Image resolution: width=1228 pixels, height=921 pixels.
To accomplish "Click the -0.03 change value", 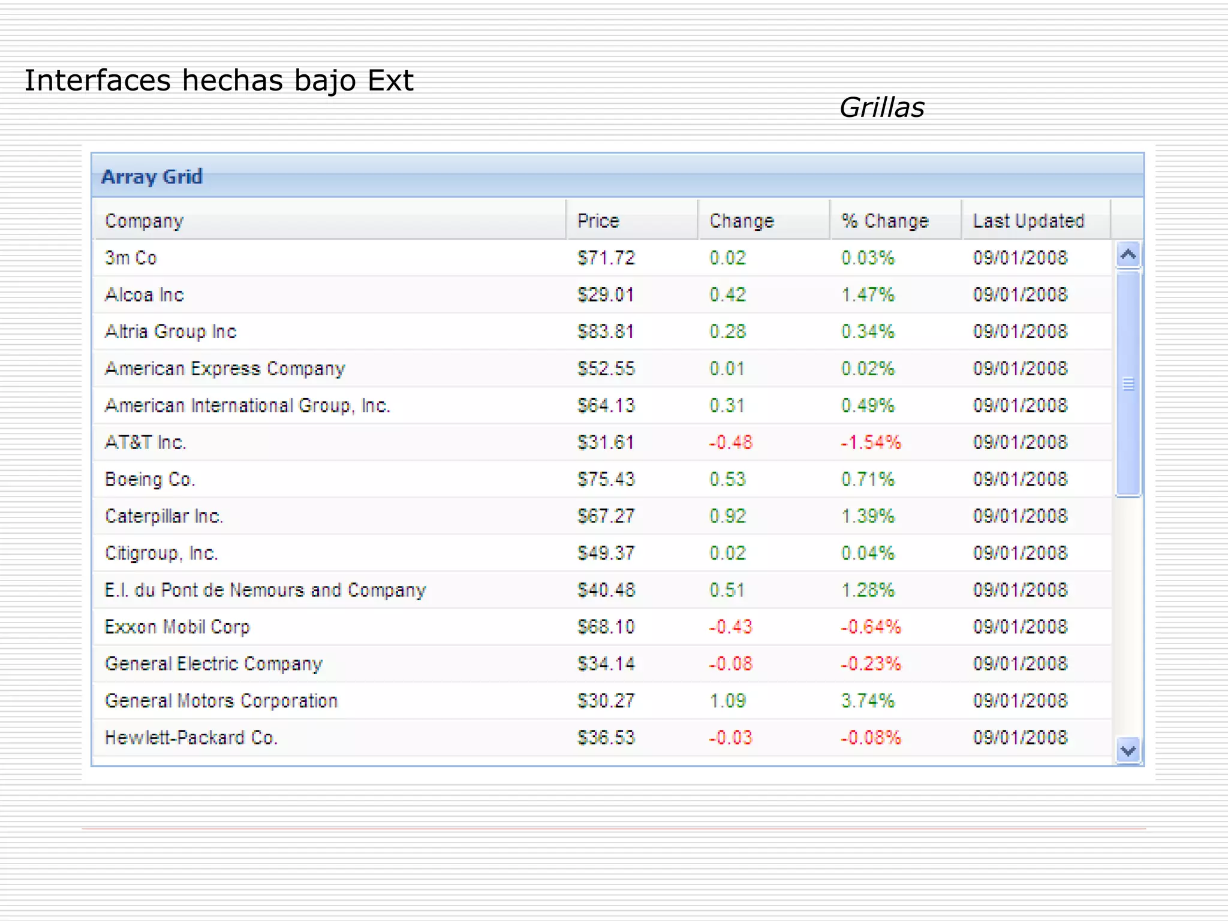I will [x=731, y=738].
